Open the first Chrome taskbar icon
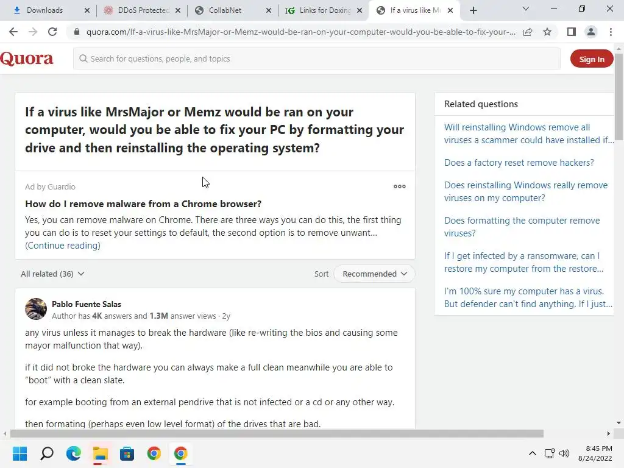The width and height of the screenshot is (624, 468). coord(154,453)
